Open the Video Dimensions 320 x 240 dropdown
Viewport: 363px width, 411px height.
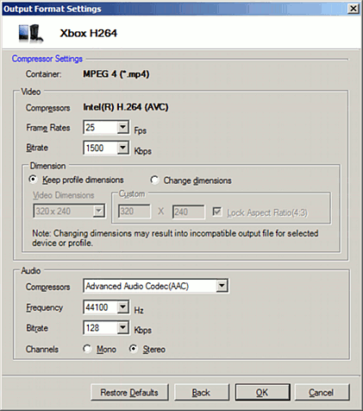(x=69, y=212)
